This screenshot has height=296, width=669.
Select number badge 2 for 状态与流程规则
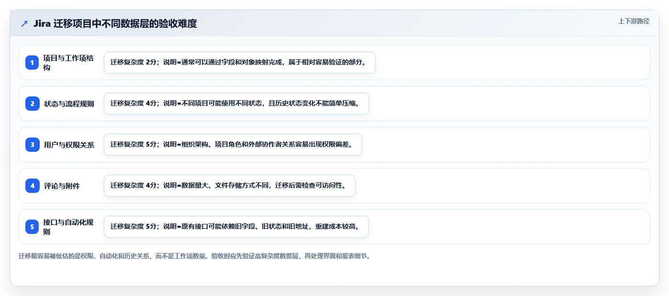(32, 104)
